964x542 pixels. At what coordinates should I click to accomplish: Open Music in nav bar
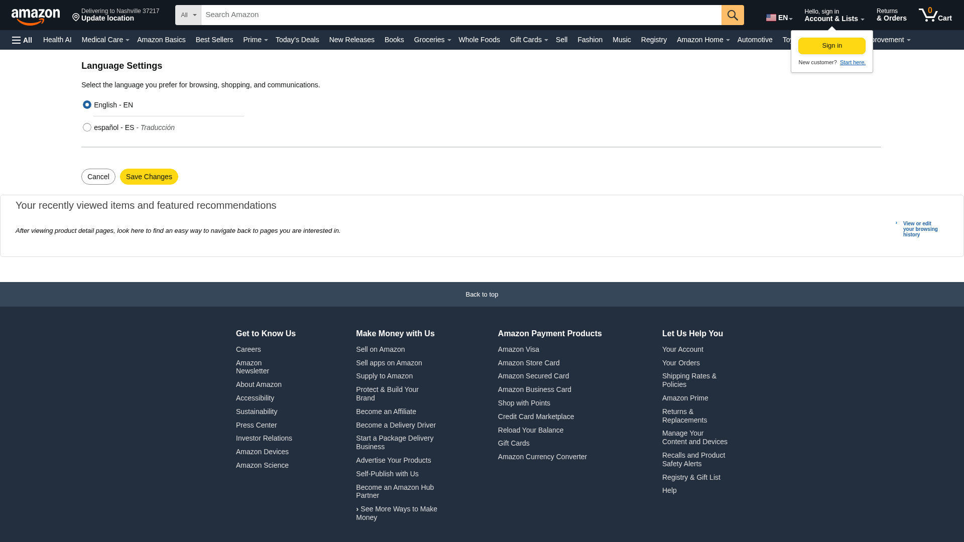coord(622,40)
